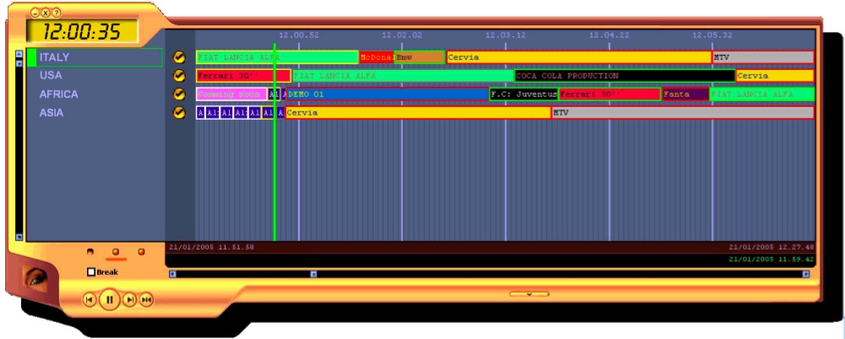Skip to next item with forward button
Viewport: 845px width, 339px height.
129,299
